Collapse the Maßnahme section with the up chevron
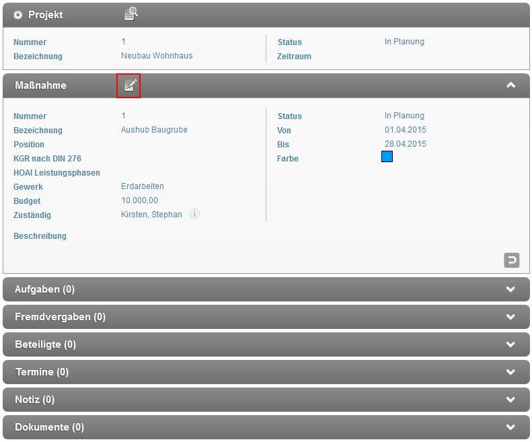Screen dimensions: 532x442 [x=510, y=85]
